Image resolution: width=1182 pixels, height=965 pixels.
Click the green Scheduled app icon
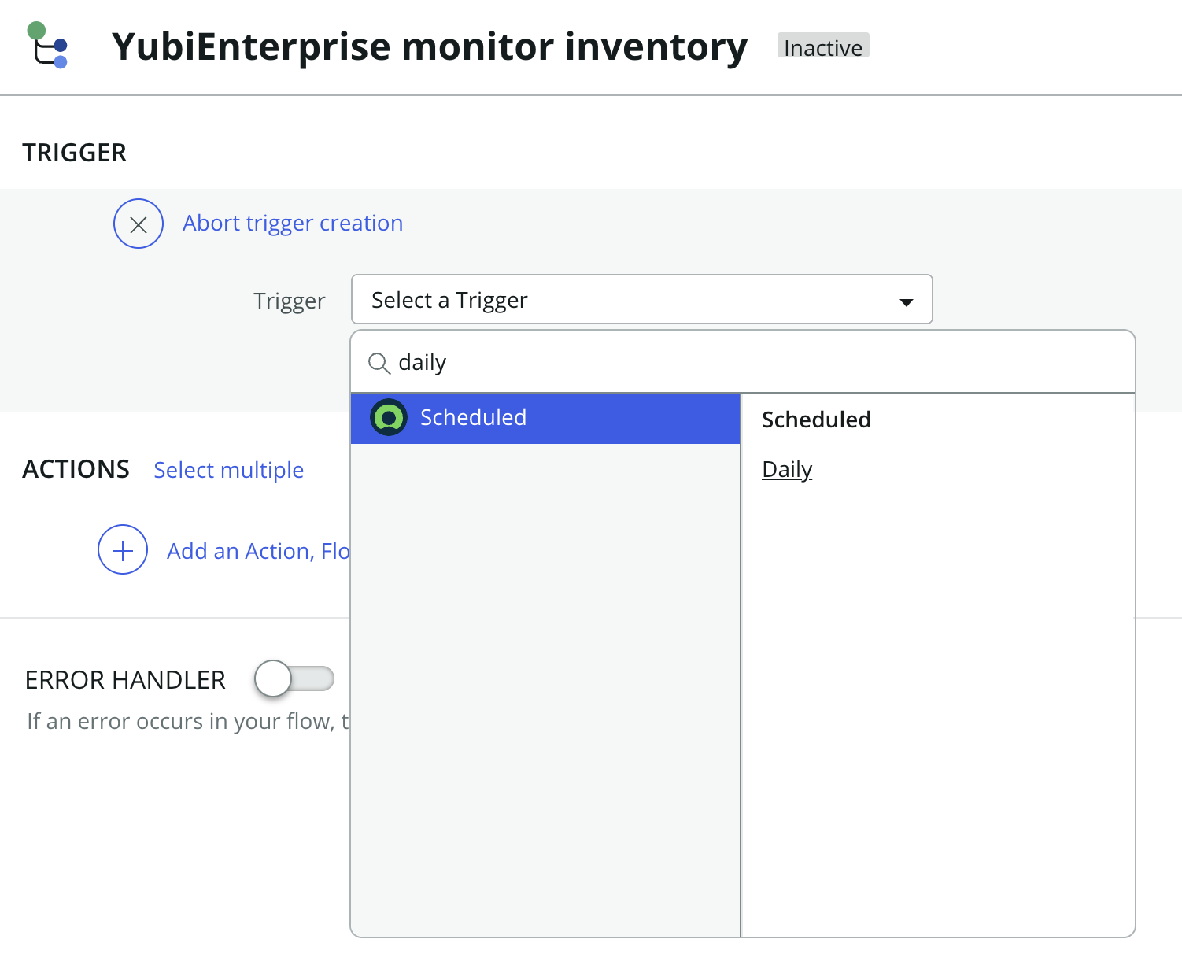389,417
